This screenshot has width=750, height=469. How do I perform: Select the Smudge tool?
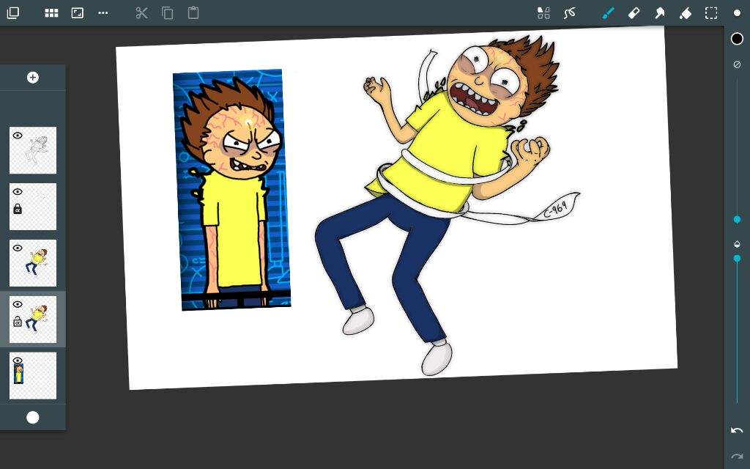660,13
